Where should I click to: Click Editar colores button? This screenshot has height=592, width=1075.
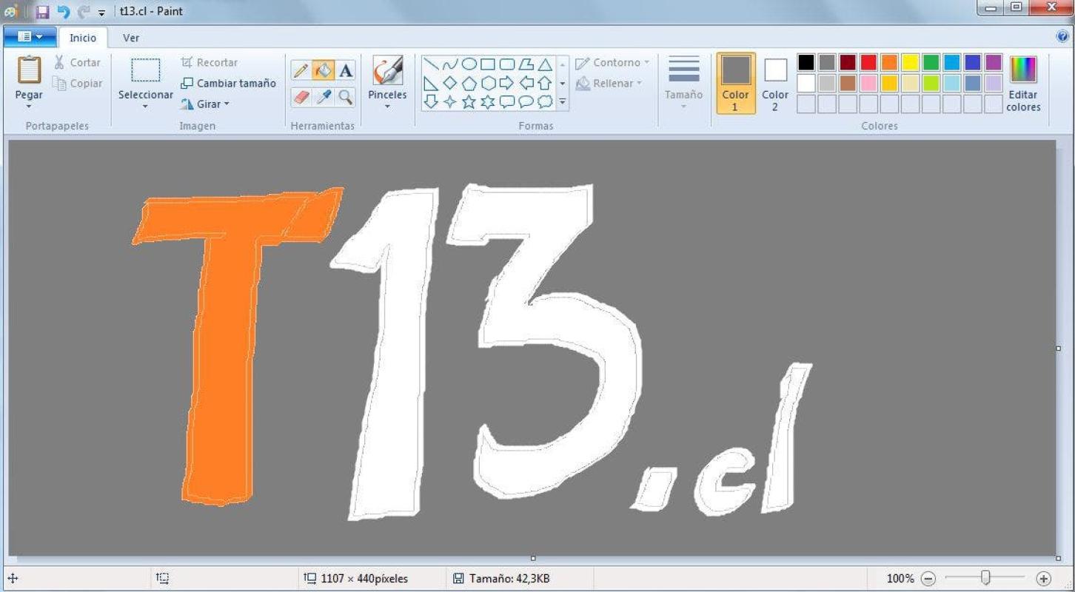[x=1023, y=83]
